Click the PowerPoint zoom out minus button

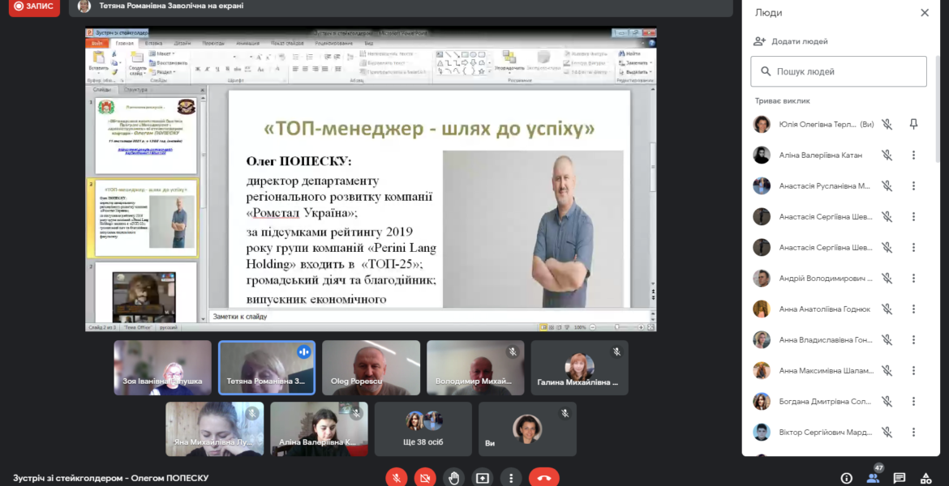tap(593, 327)
